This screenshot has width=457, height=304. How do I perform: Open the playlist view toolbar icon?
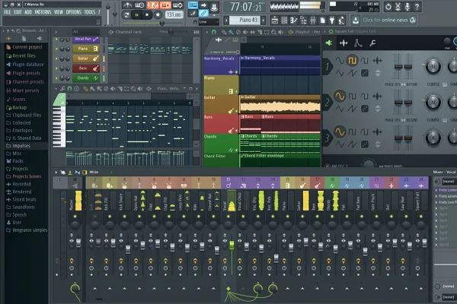pos(274,20)
